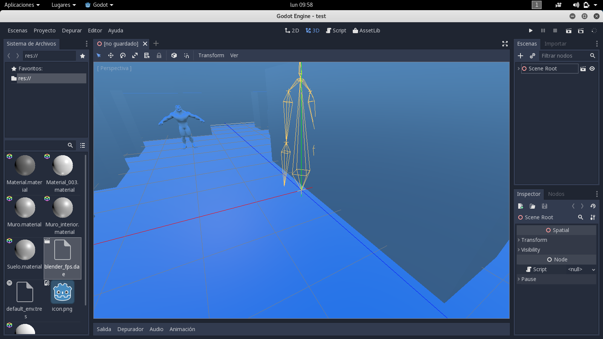Image resolution: width=603 pixels, height=339 pixels.
Task: Toggle snap mode icon in viewport toolbar
Action: coord(186,55)
